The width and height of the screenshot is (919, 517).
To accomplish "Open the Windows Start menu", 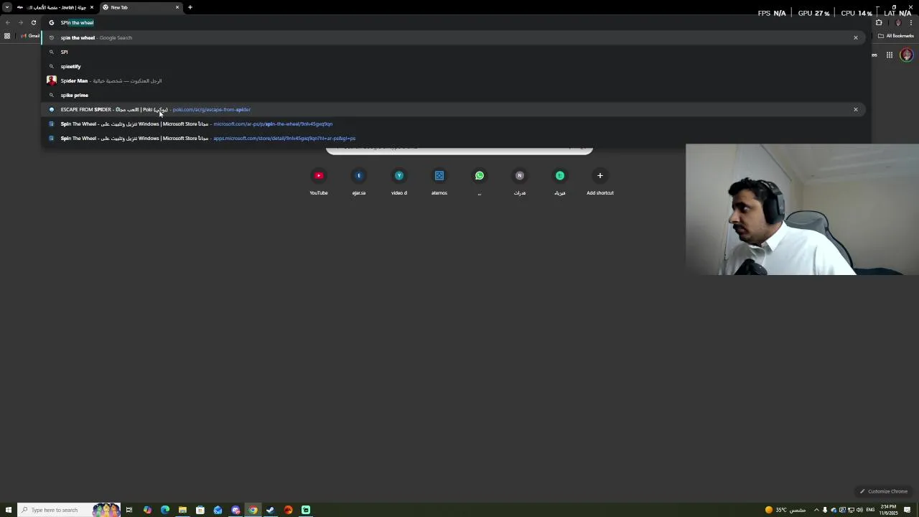I will coord(9,510).
